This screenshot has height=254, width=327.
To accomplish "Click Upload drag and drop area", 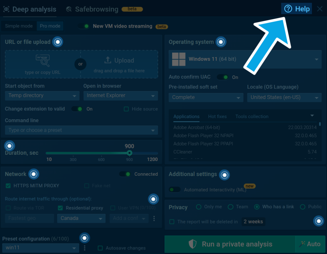I will click(x=119, y=64).
